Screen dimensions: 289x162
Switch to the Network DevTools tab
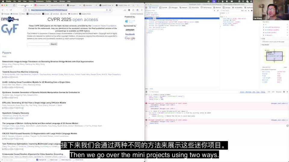pyautogui.click(x=183, y=7)
